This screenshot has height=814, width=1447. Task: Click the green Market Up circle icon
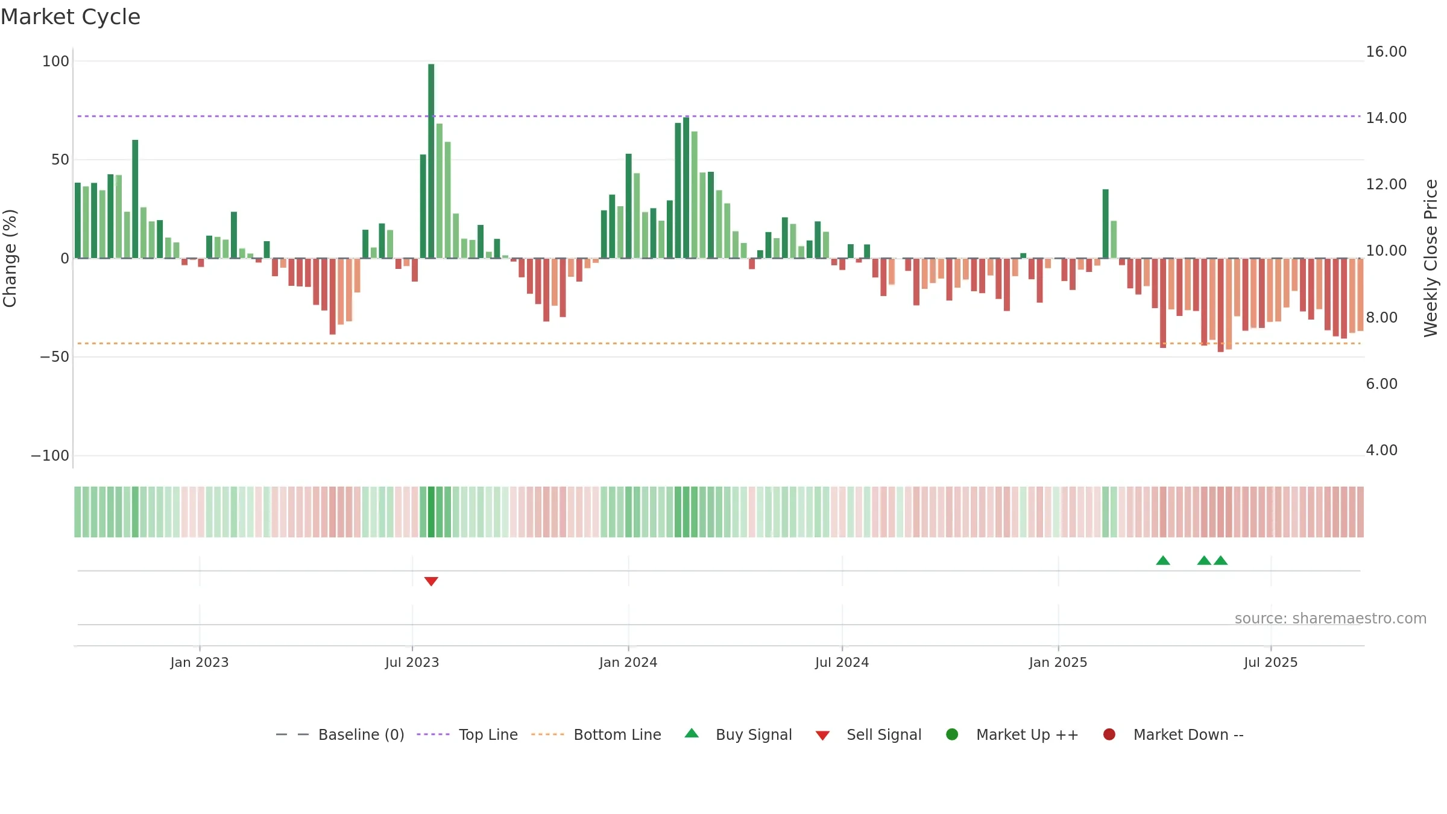pos(952,734)
